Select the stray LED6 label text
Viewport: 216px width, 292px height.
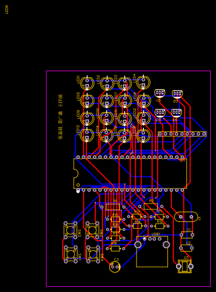coord(7,10)
